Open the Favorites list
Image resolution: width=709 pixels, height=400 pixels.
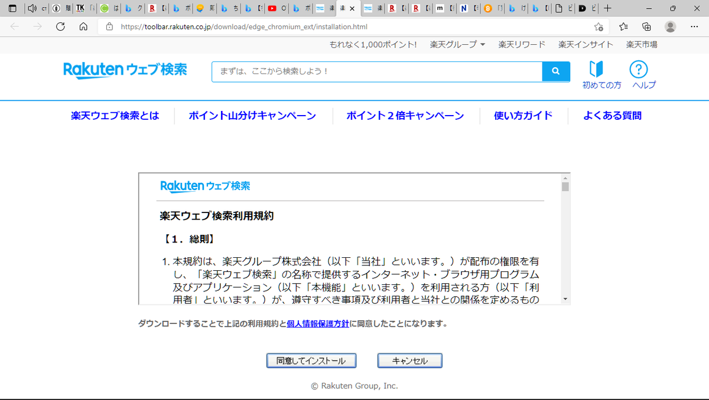(x=624, y=27)
